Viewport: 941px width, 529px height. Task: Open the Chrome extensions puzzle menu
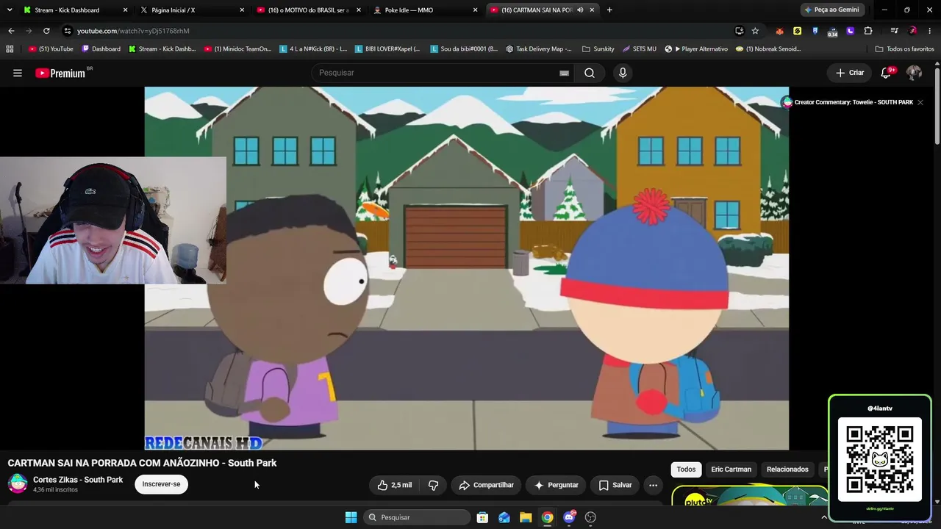coord(868,31)
